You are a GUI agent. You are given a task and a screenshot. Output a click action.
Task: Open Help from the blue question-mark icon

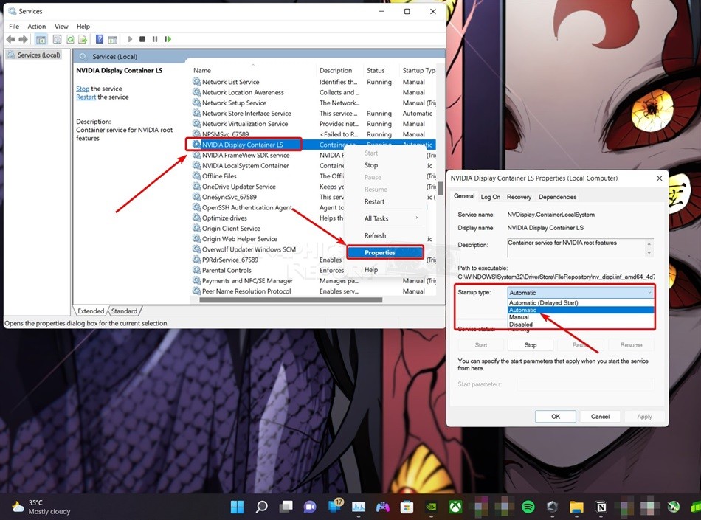(100, 39)
